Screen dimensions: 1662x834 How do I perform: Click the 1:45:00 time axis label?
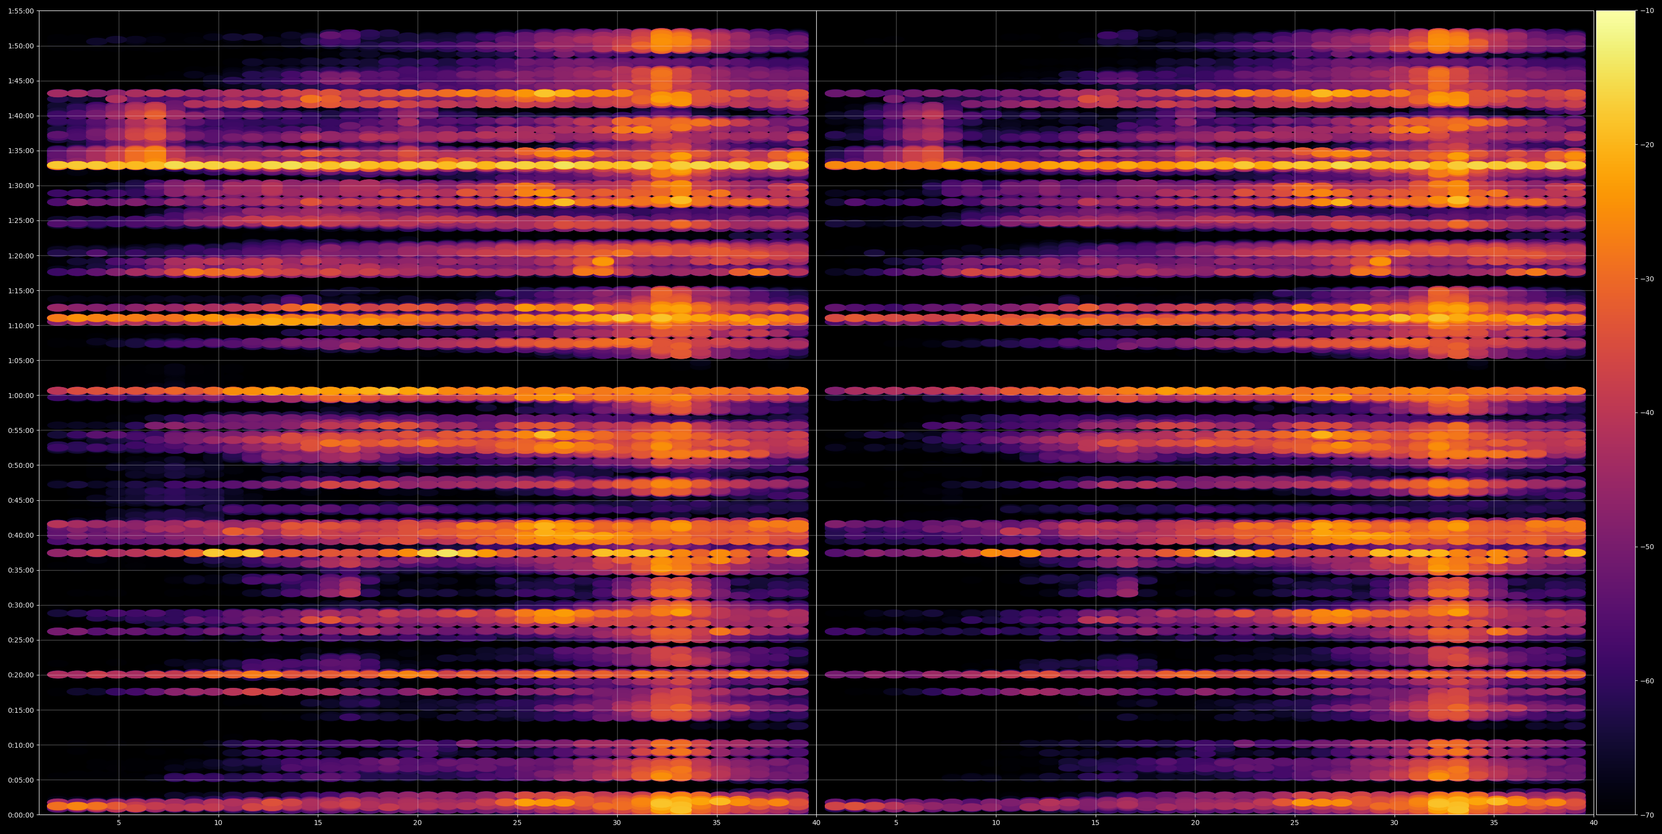(20, 81)
